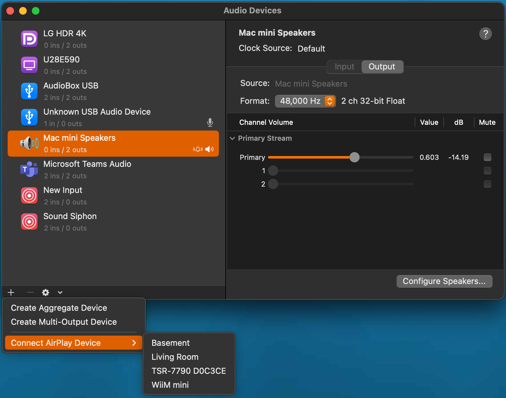This screenshot has width=506, height=398.
Task: Select the LG HDR 4K device row
Action: (113, 39)
